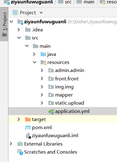This screenshot has width=117, height=162.
Task: Select the src folder name in tree
Action: [35, 38]
